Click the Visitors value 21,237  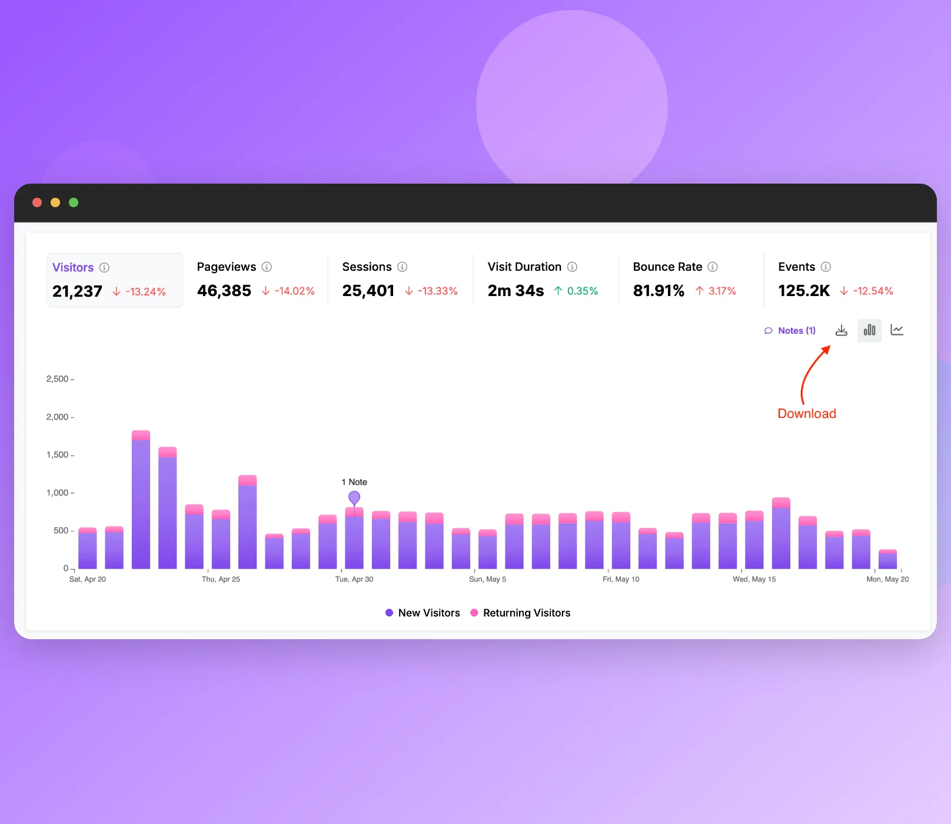(x=77, y=291)
